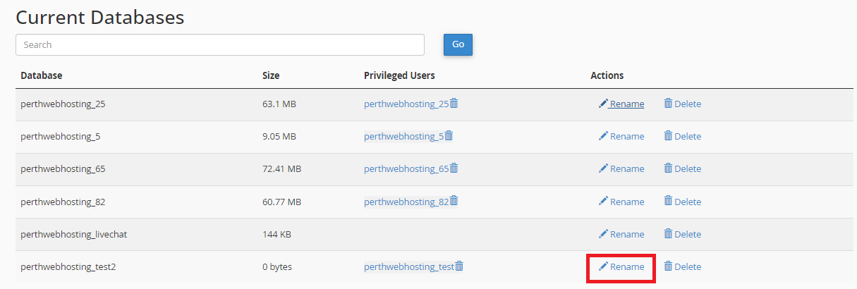Open privileged user perthwebhosting_25 link
857x289 pixels.
[x=406, y=104]
